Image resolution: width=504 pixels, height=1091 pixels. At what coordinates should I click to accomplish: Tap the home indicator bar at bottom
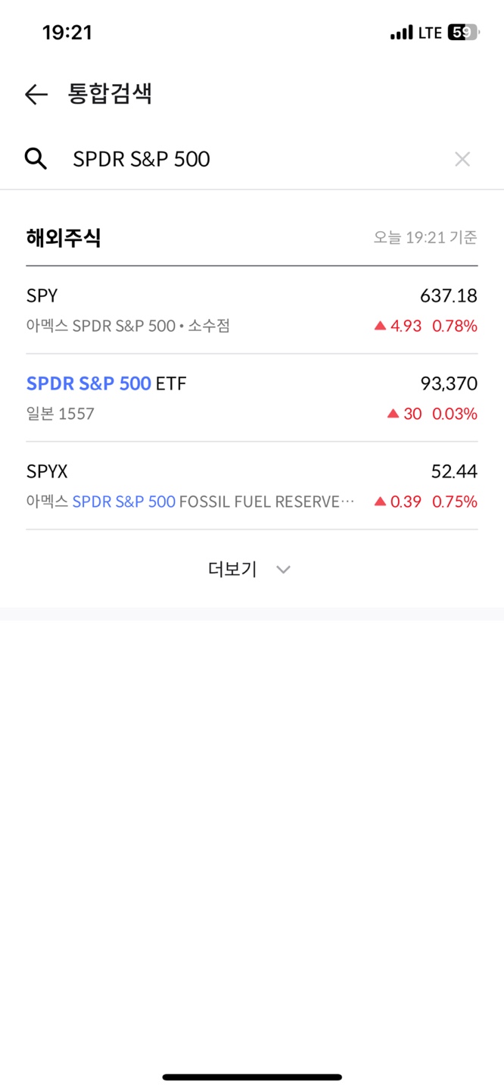[252, 1077]
